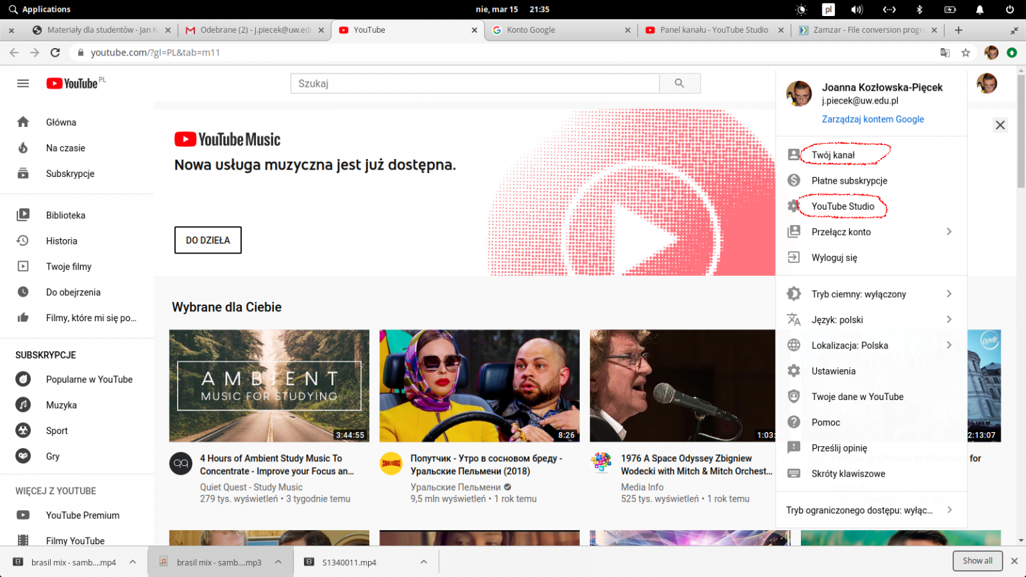The width and height of the screenshot is (1026, 577).
Task: Open options for brasil mix mp4 download
Action: coord(133,562)
